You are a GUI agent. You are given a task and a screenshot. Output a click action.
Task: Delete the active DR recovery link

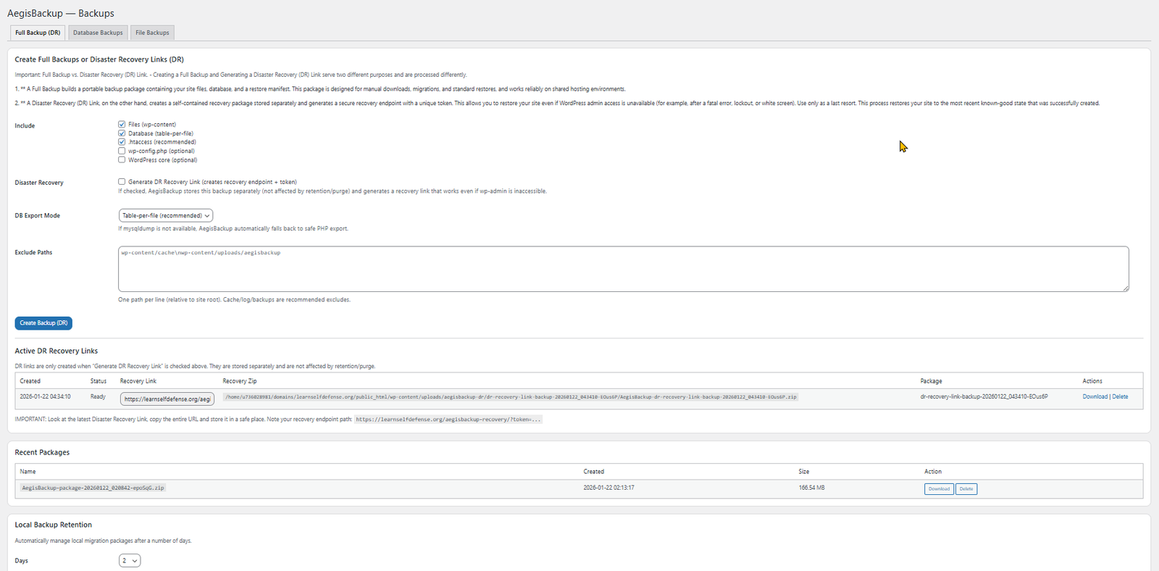coord(1120,397)
